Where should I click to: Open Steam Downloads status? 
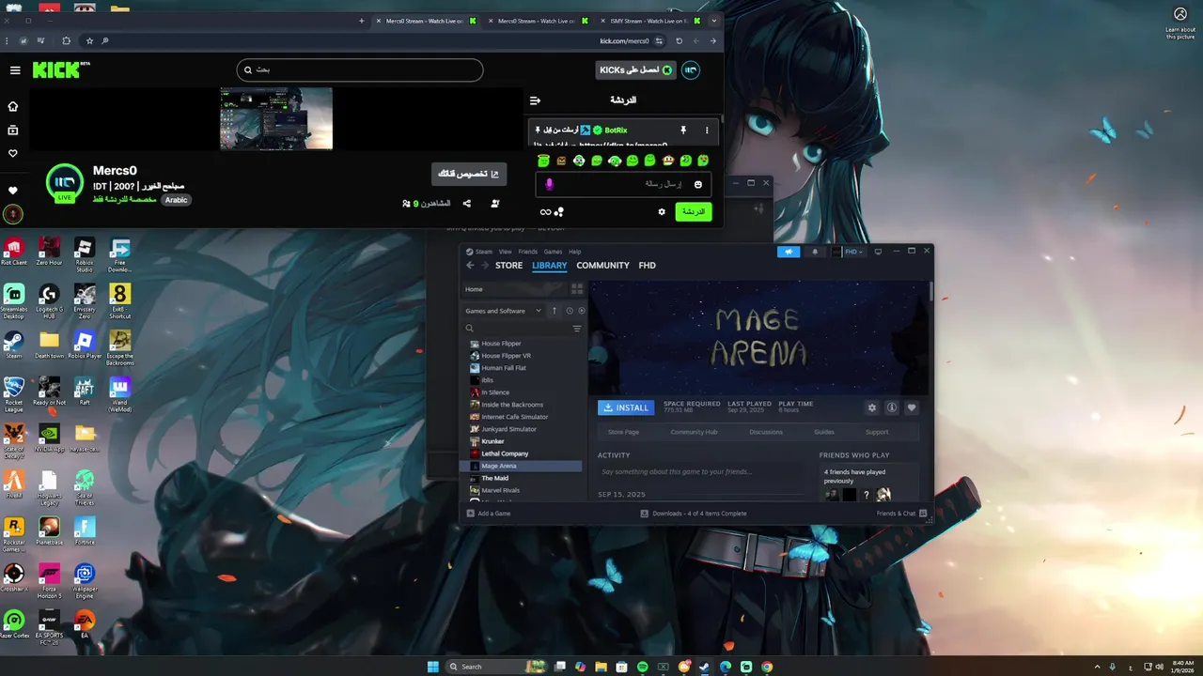[694, 514]
